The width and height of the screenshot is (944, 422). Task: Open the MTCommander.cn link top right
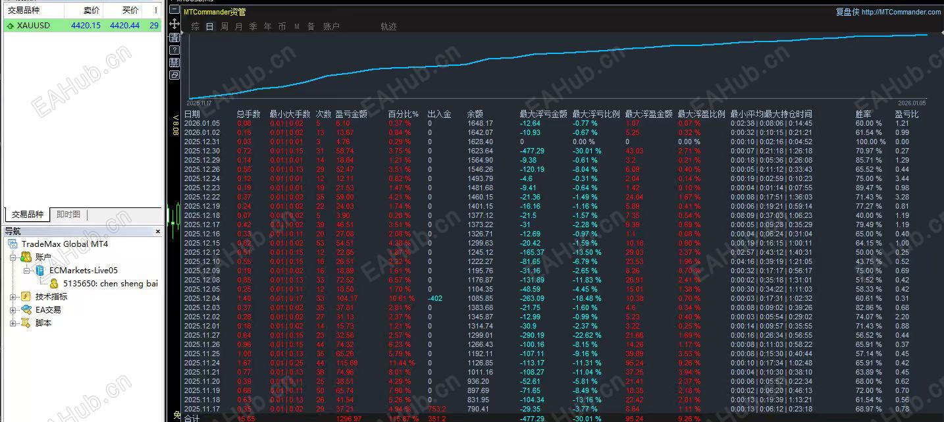(x=901, y=11)
